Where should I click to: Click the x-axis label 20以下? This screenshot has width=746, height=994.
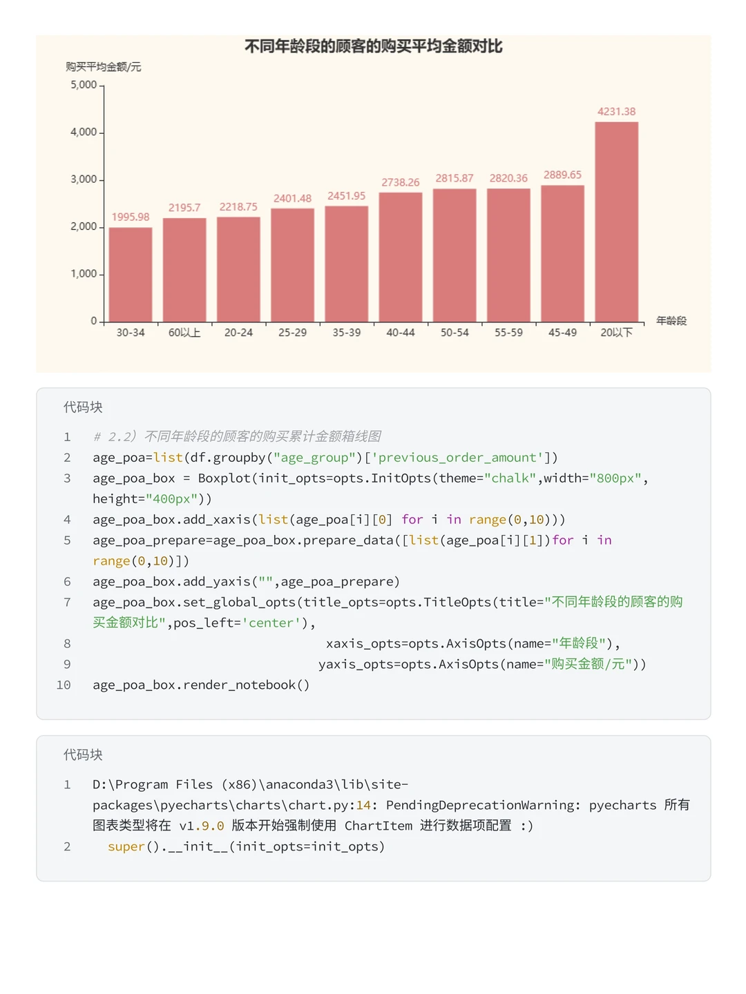pos(617,333)
